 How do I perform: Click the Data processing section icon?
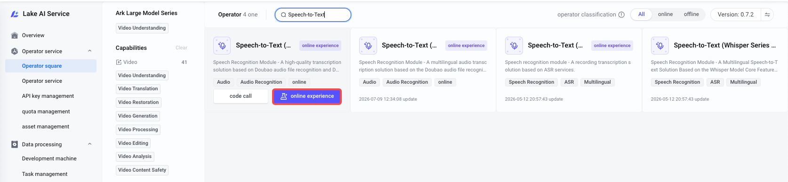[15, 144]
